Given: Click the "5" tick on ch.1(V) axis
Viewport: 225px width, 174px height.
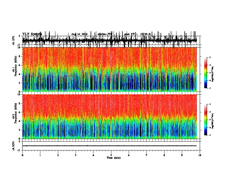Looking at the screenshot, I should coord(20,36).
